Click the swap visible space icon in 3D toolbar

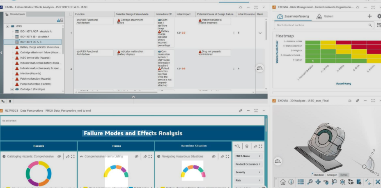pos(351,182)
